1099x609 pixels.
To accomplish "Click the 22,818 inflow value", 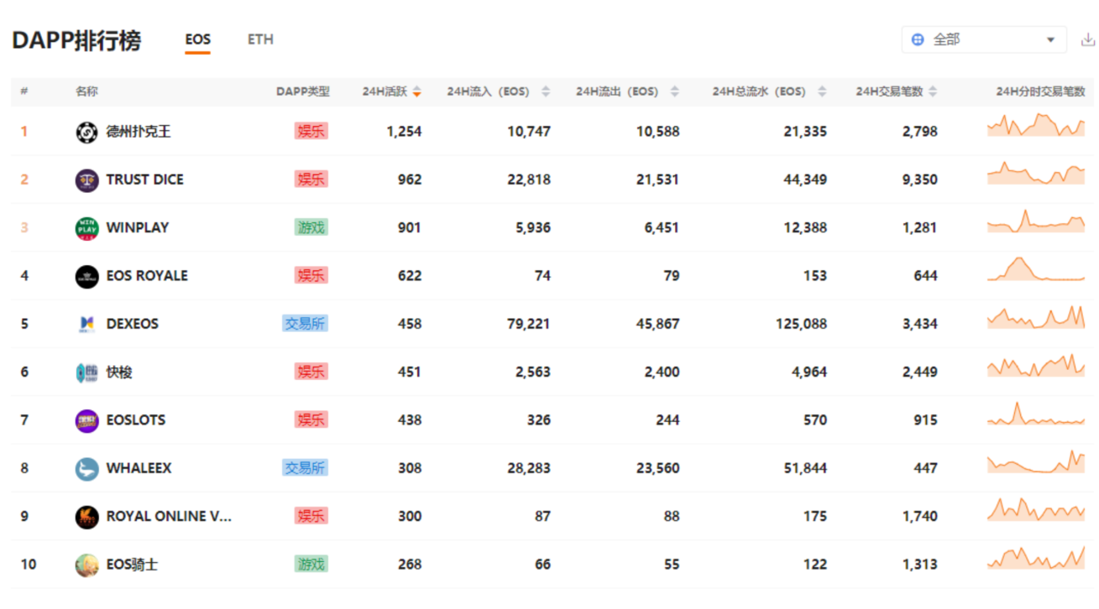I will point(529,180).
